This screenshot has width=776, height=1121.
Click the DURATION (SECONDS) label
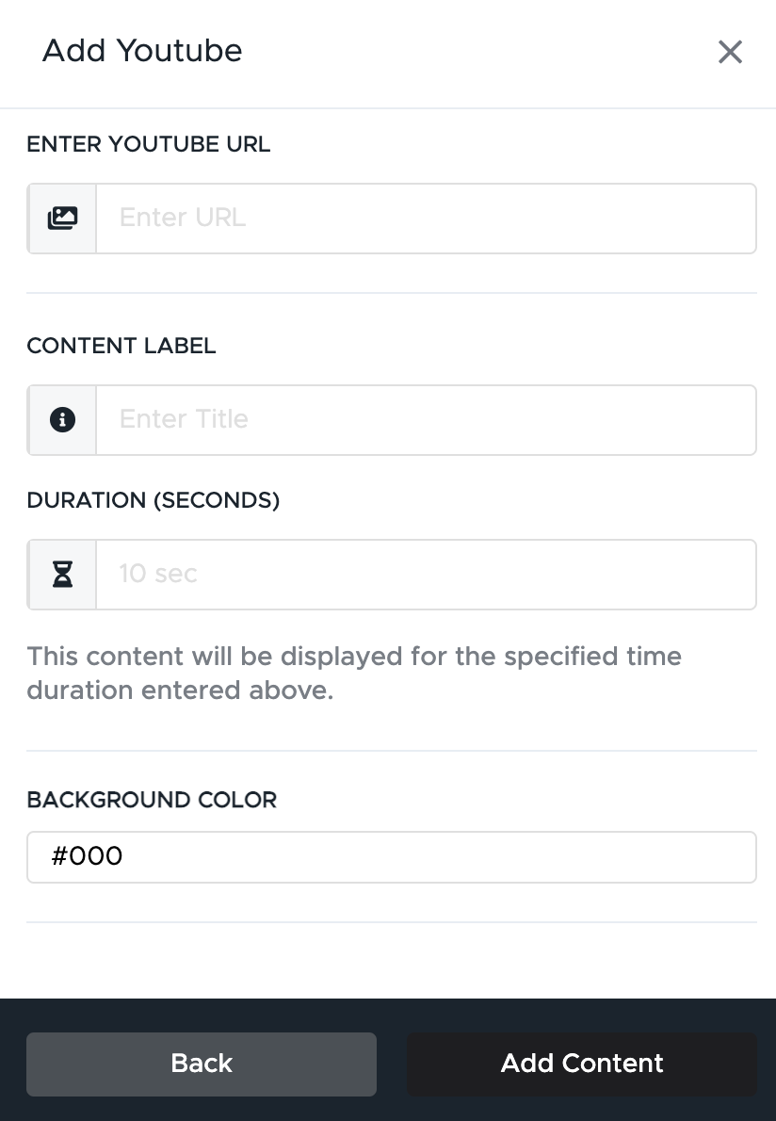(154, 499)
